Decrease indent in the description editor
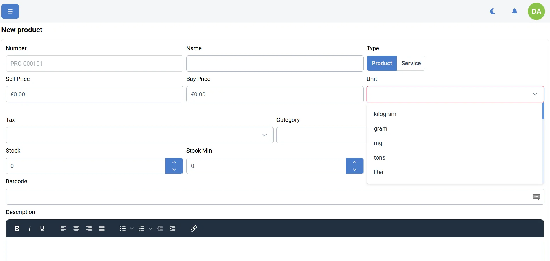This screenshot has height=261, width=550. pos(160,229)
